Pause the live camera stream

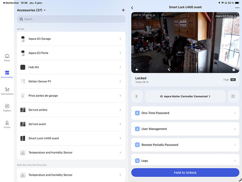pos(201,69)
